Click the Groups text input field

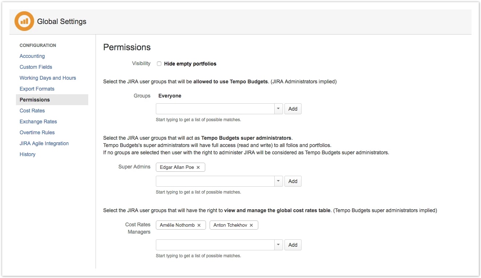click(214, 108)
